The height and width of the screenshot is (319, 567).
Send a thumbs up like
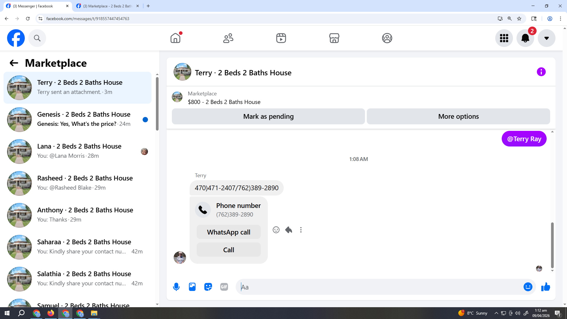pyautogui.click(x=545, y=287)
